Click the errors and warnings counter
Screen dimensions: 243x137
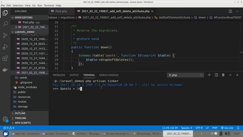pos(9,128)
